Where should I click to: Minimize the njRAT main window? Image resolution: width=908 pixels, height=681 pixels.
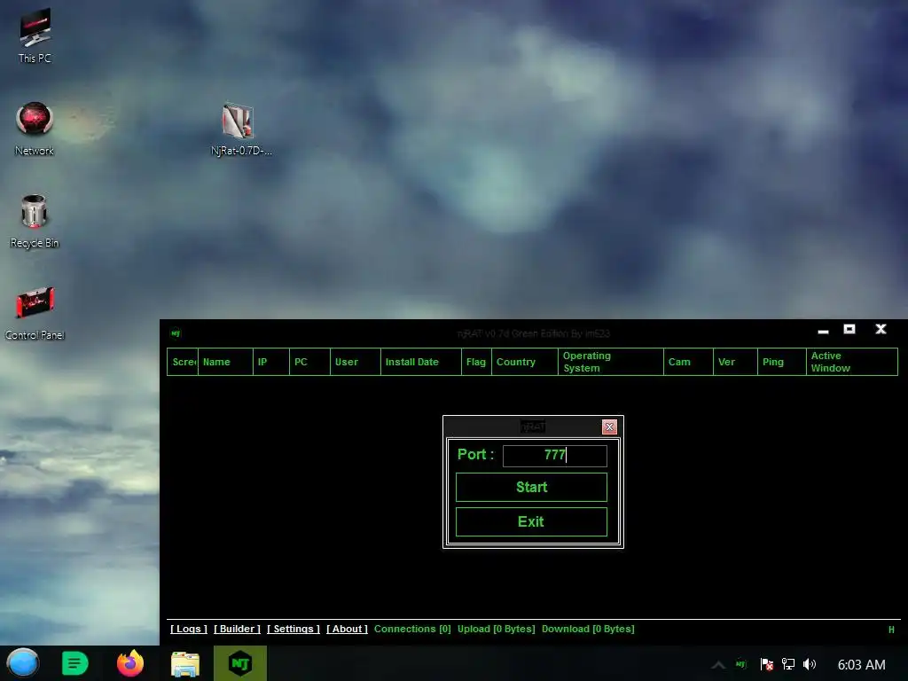point(823,330)
